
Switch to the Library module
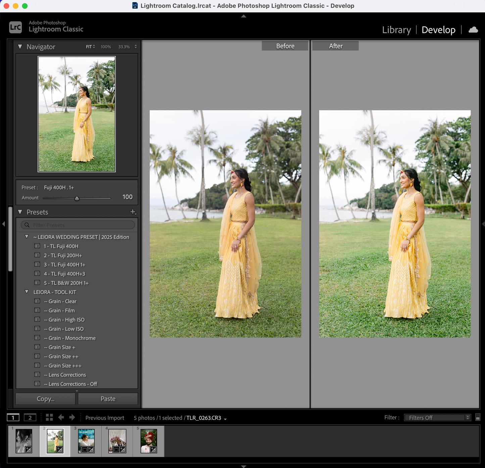396,30
